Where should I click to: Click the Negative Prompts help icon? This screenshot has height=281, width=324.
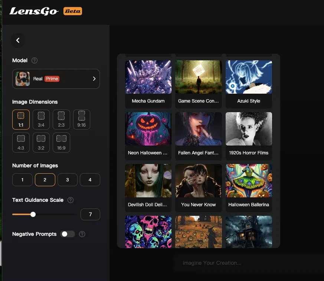click(82, 234)
